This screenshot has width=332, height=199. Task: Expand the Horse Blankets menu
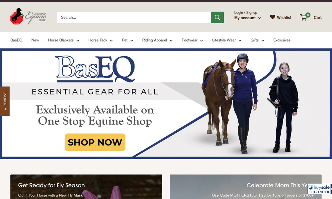(x=63, y=40)
